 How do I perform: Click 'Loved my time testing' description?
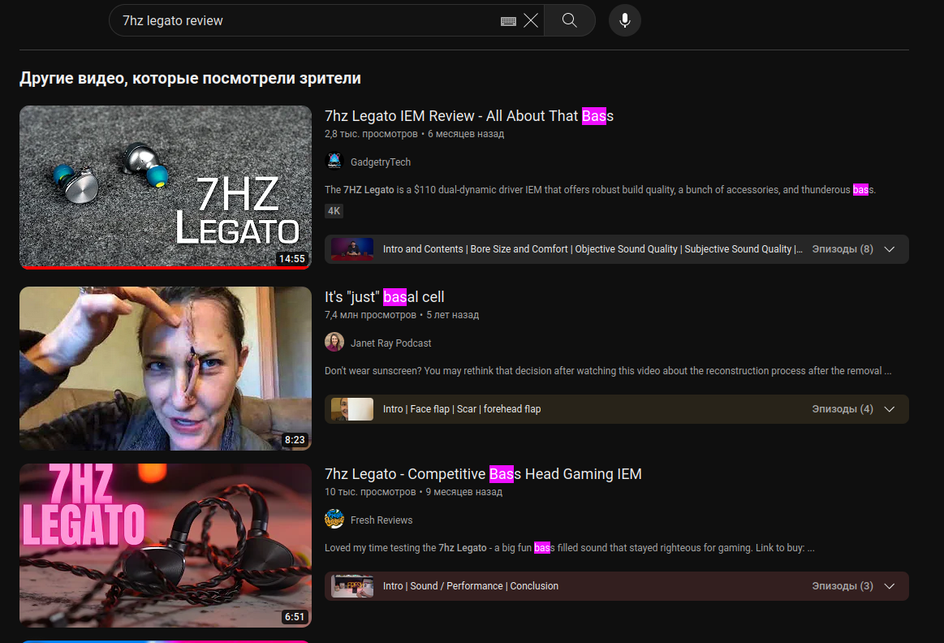click(x=570, y=548)
